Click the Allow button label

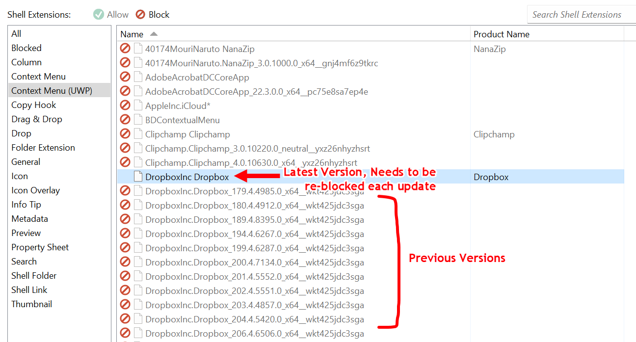[118, 15]
